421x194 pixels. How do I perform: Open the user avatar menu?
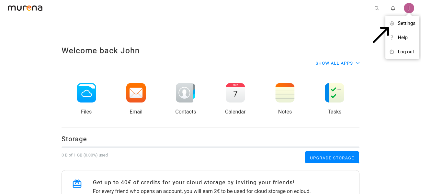409,8
